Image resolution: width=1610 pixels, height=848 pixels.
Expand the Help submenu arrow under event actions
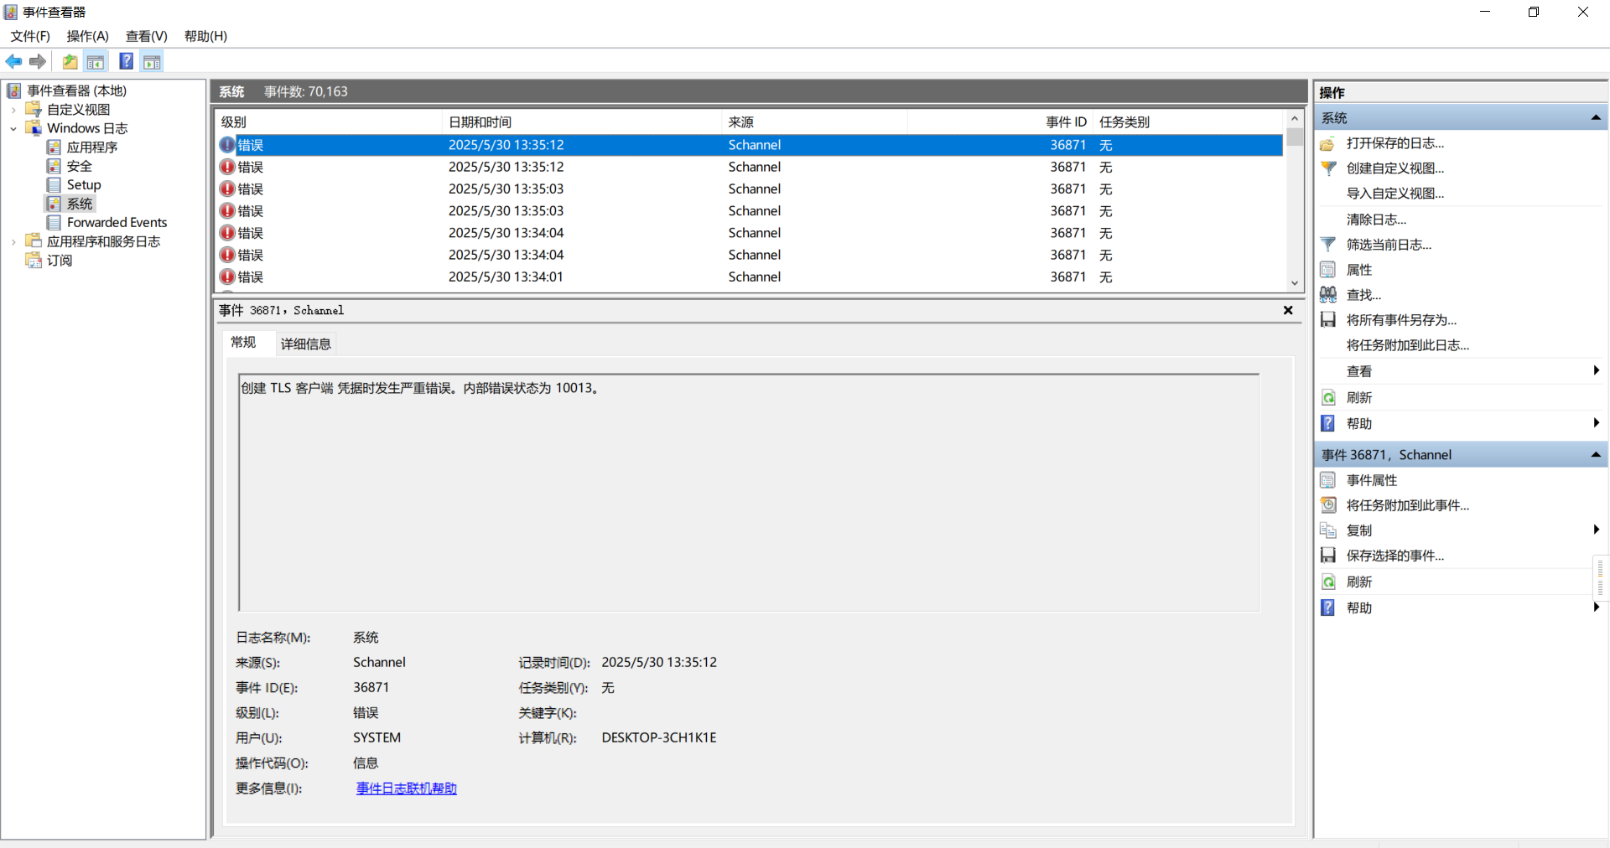pos(1597,608)
